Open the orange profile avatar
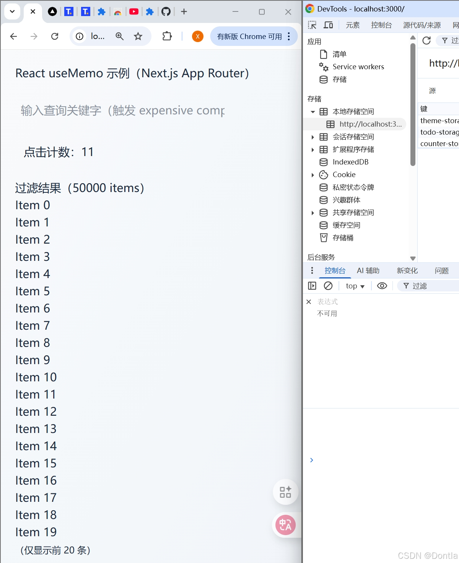The height and width of the screenshot is (563, 459). click(198, 36)
